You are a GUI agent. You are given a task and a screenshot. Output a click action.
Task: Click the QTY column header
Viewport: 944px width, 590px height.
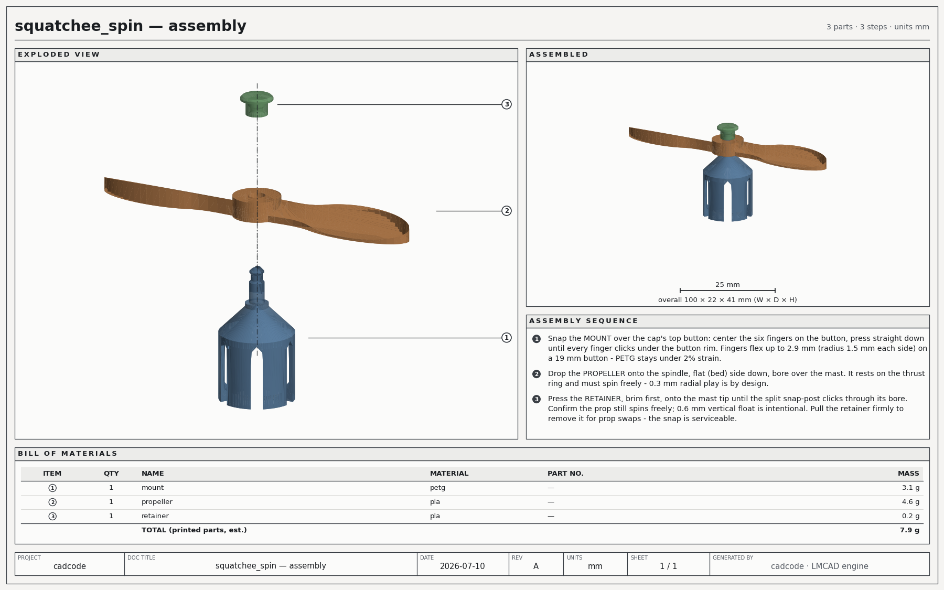click(x=111, y=474)
